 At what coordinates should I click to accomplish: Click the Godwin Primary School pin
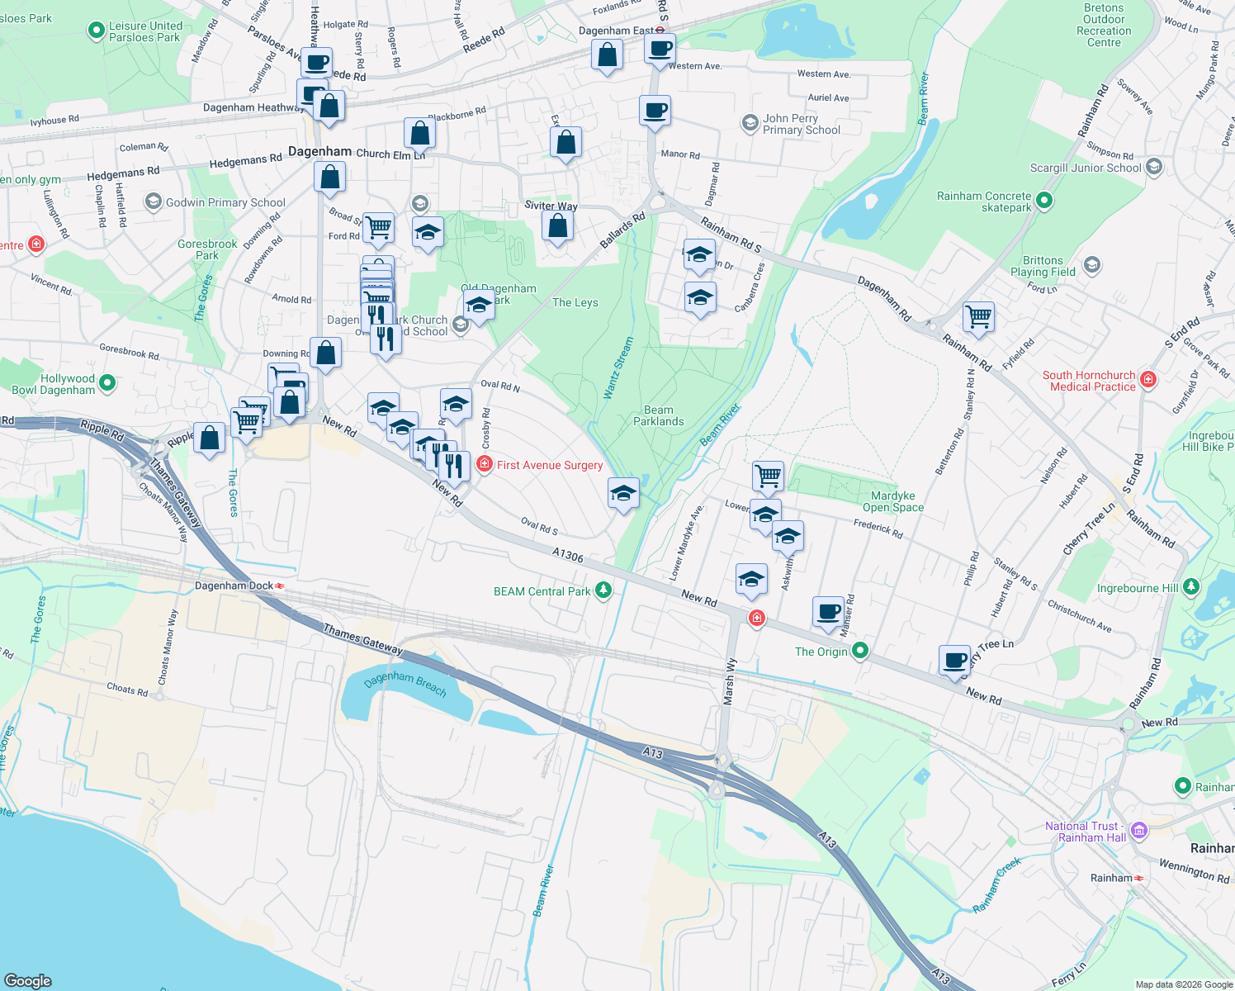coord(153,202)
